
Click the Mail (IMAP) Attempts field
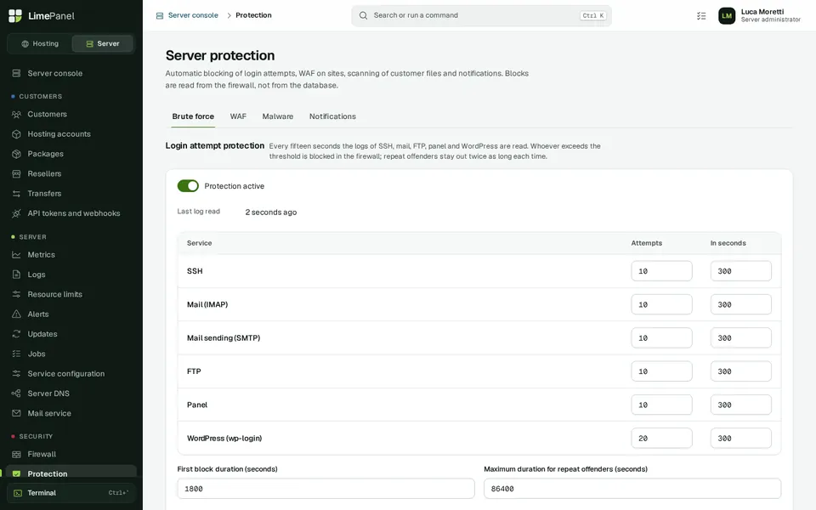pyautogui.click(x=661, y=304)
